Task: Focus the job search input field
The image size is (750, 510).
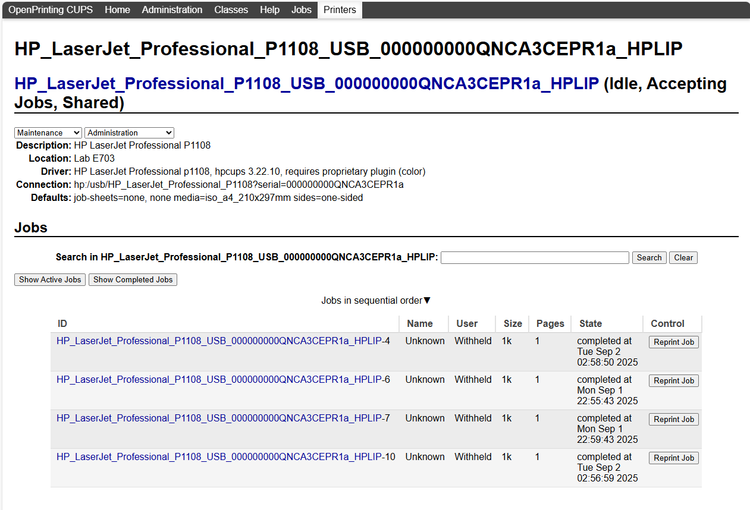Action: (x=535, y=257)
